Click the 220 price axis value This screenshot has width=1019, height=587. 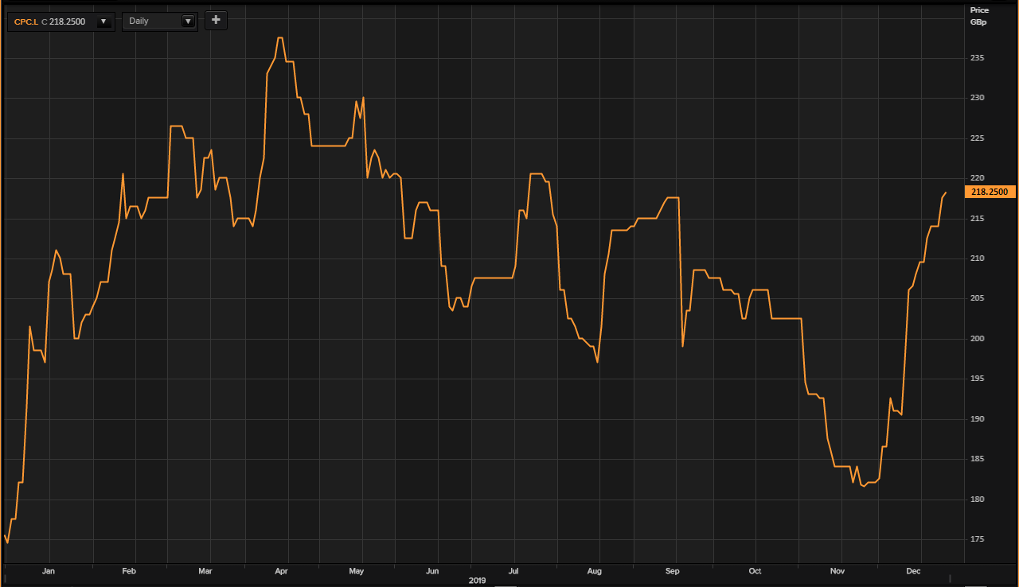978,178
